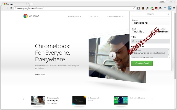Expand the DOWNLOAD menu
177x110 pixels.
75,16
